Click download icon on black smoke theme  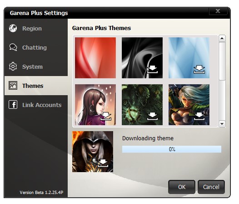tap(152, 69)
